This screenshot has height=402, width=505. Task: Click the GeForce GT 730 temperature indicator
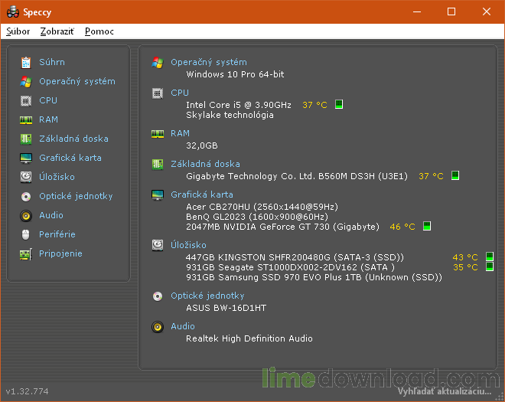pos(427,227)
